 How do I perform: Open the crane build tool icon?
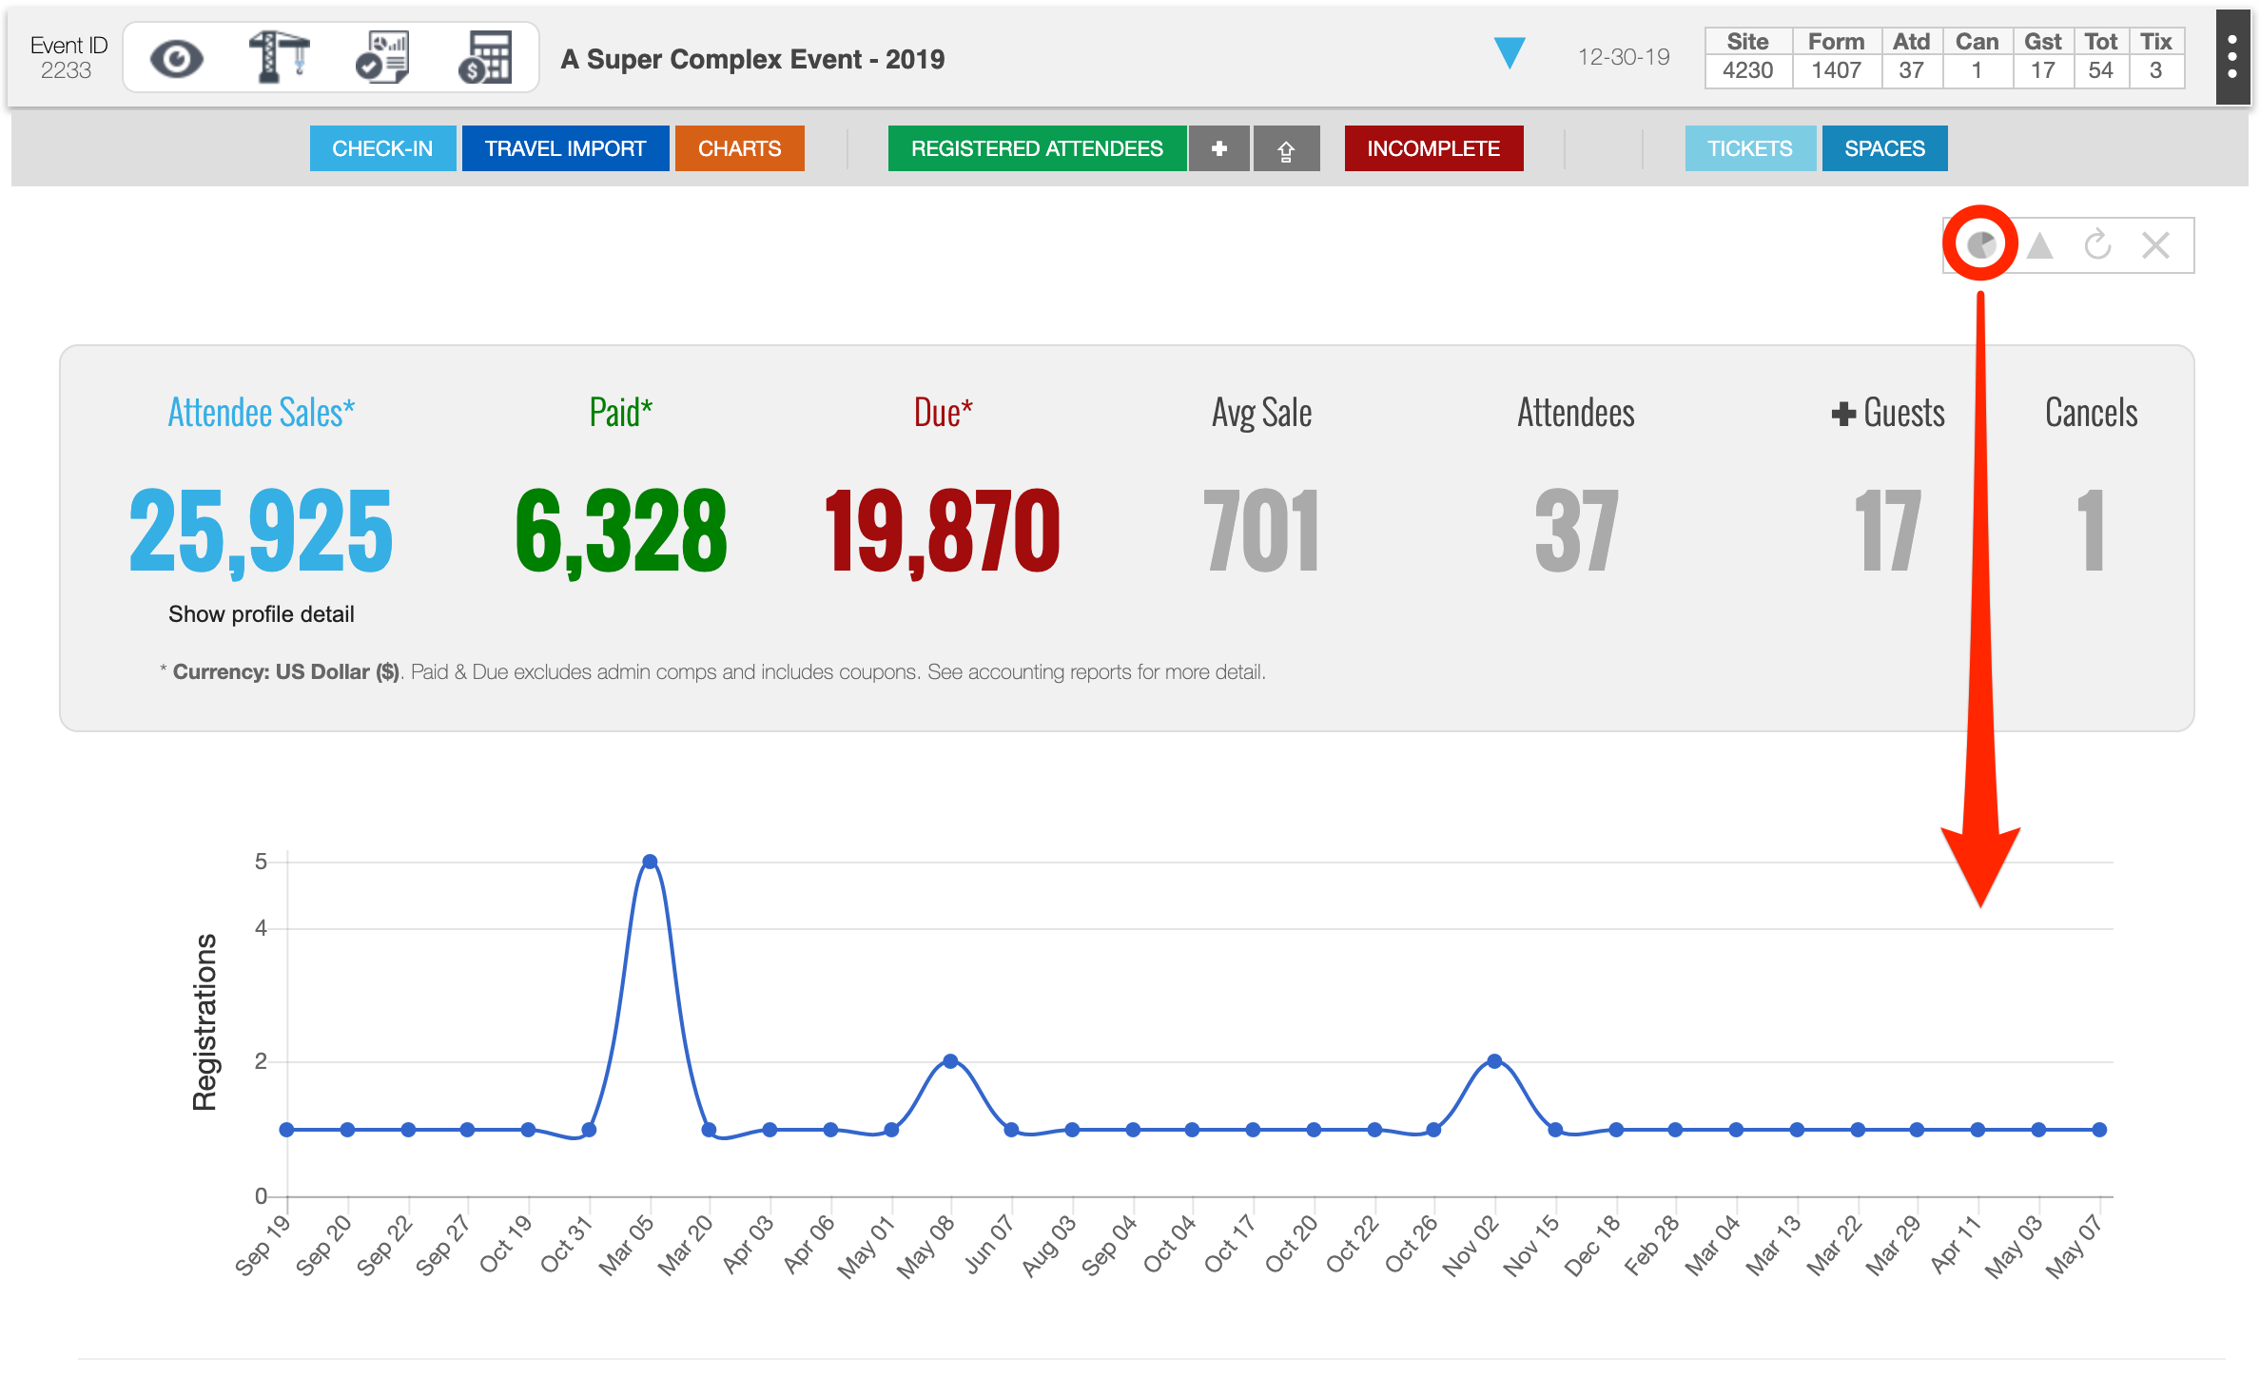click(x=279, y=57)
